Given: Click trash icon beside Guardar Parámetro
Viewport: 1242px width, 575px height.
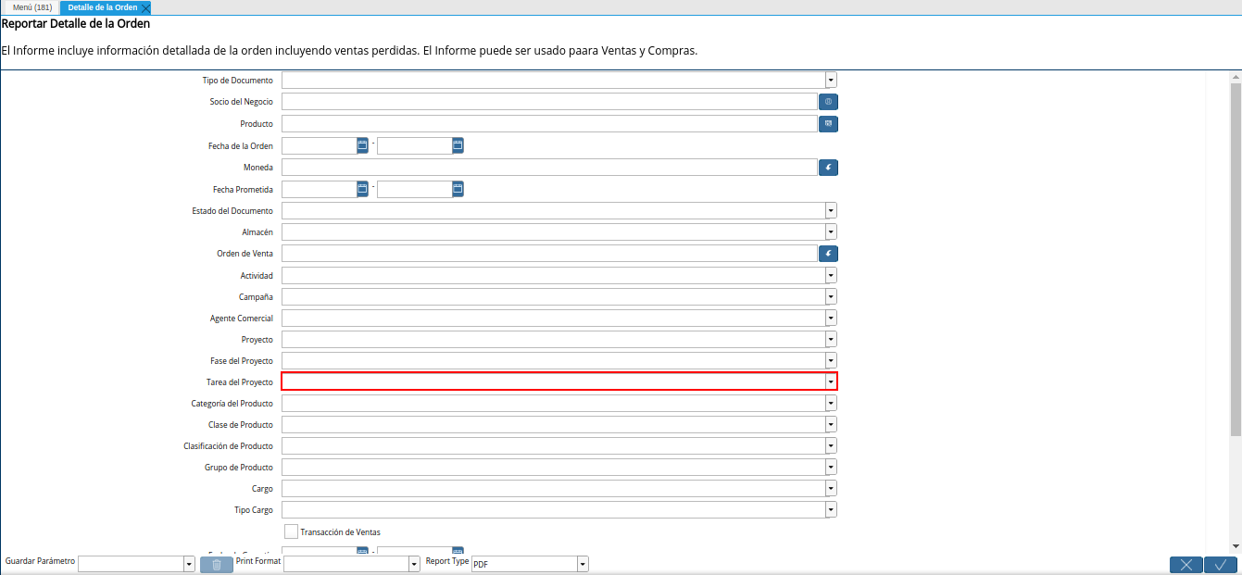Looking at the screenshot, I should [x=216, y=565].
